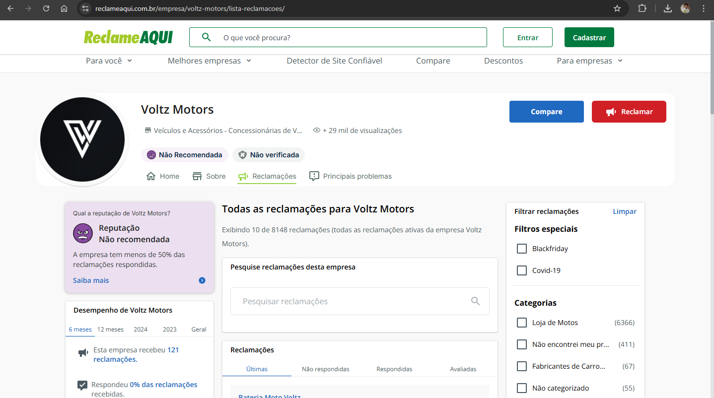Open site information icon in address bar

coord(85,8)
